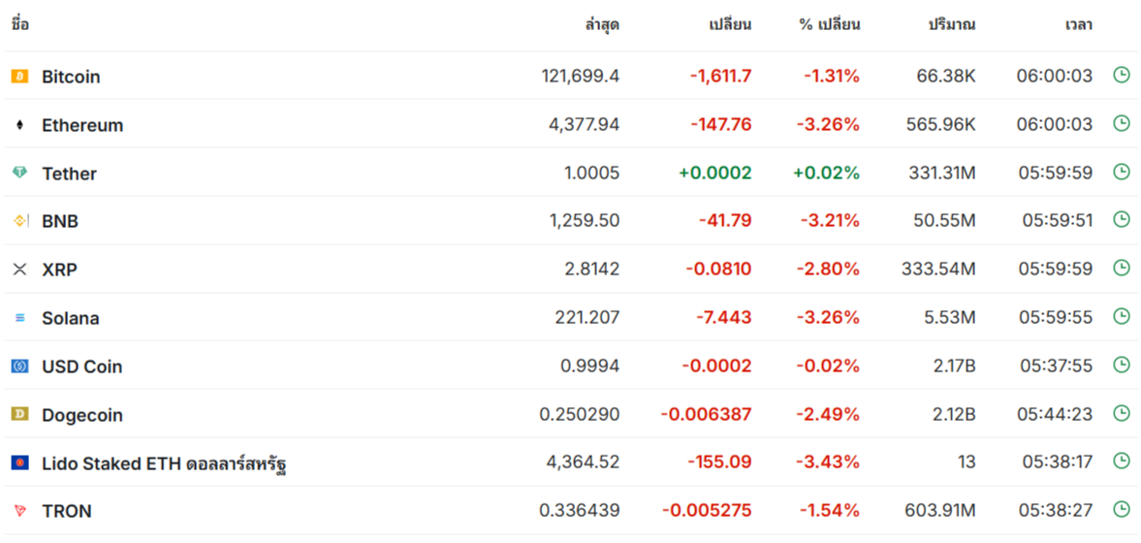Click the Solana striped logo icon
1141x543 pixels.
[x=19, y=318]
